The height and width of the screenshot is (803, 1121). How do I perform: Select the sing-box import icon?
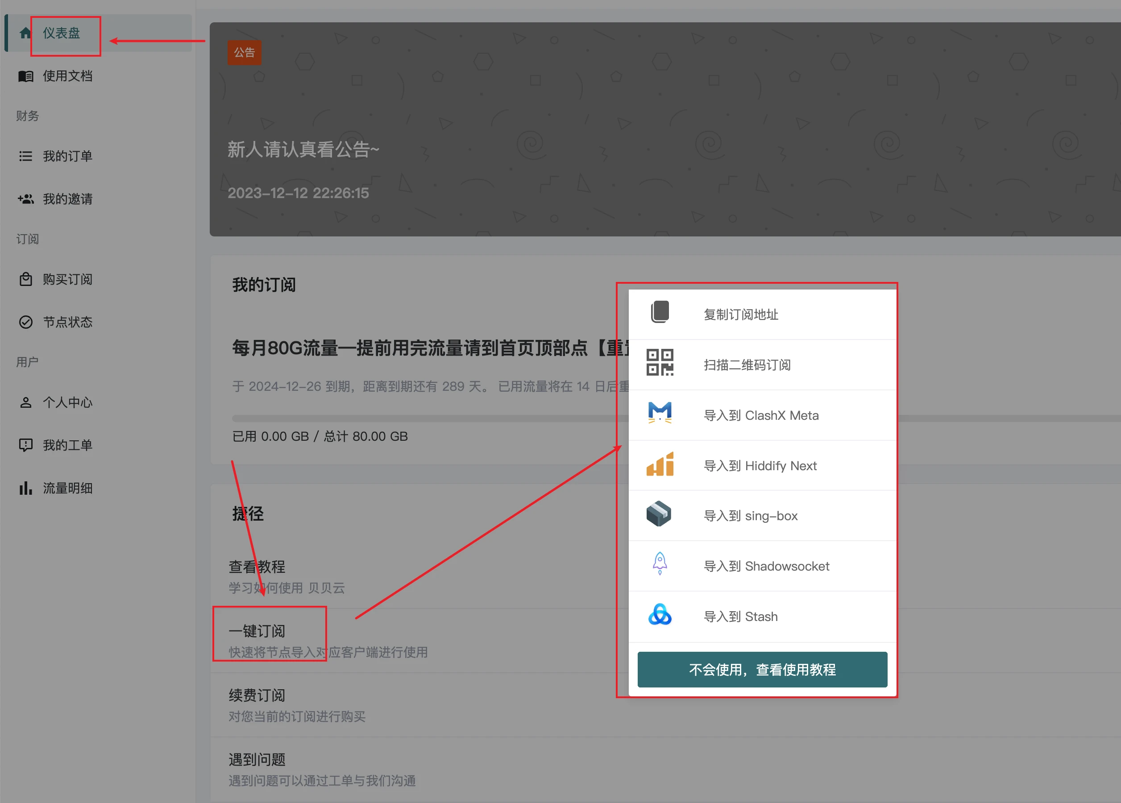tap(659, 514)
